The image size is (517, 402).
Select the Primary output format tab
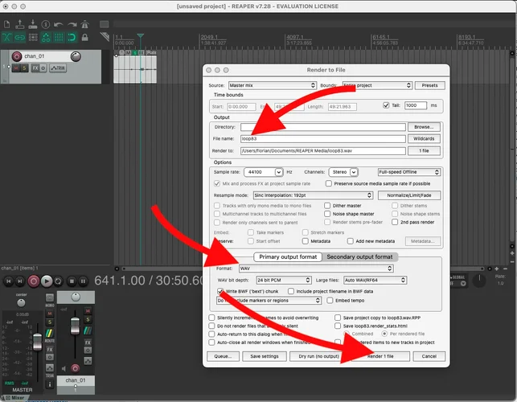click(289, 256)
